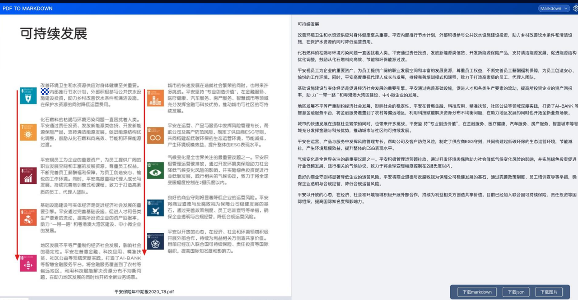Click the SDG 9 industry infrastructure icon

28,217
